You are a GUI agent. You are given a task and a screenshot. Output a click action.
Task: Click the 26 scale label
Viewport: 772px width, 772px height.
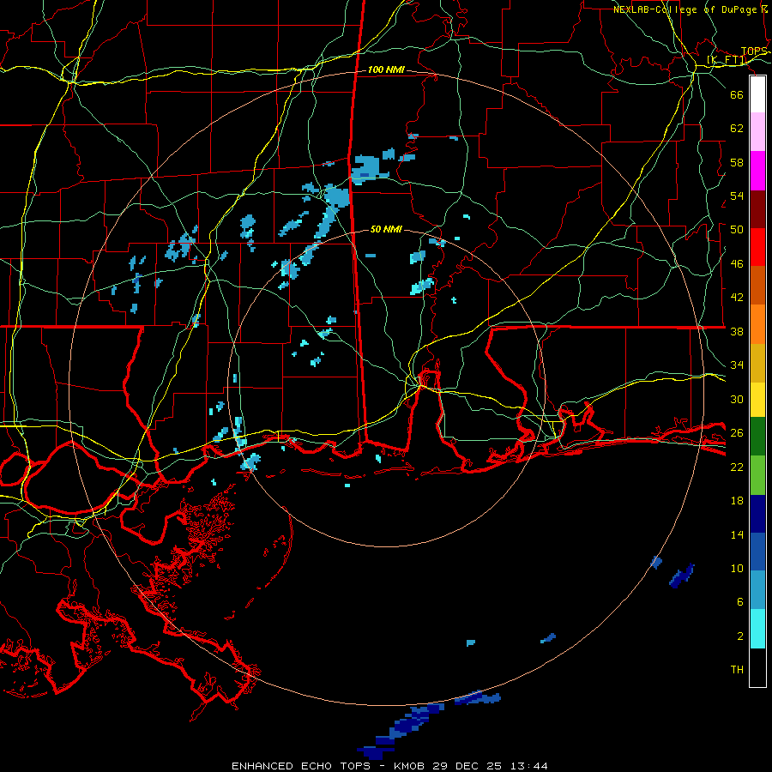[737, 433]
